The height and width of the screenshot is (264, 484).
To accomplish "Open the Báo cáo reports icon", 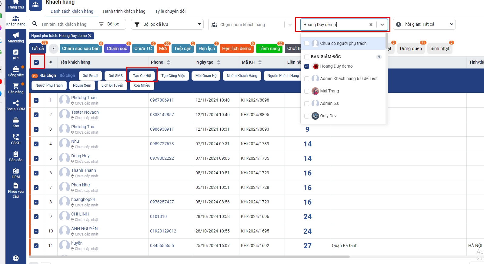I will click(x=16, y=156).
